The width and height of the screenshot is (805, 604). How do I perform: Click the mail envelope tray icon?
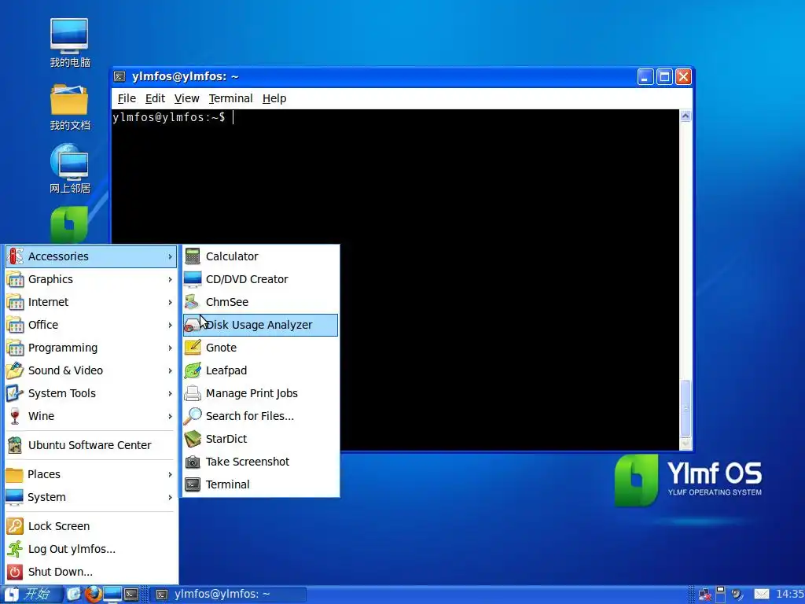762,595
